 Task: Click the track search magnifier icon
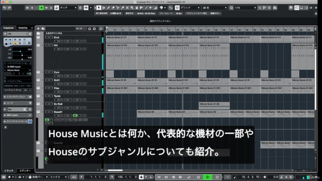pos(101,29)
